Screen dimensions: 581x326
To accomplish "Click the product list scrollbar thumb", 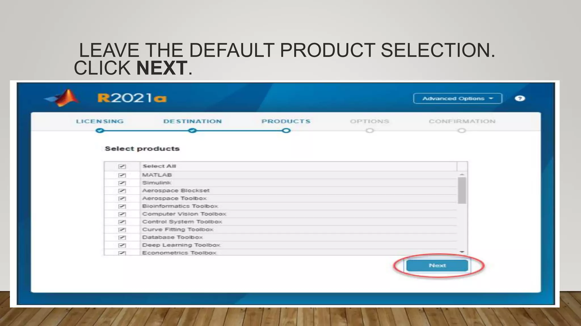I will coord(462,190).
